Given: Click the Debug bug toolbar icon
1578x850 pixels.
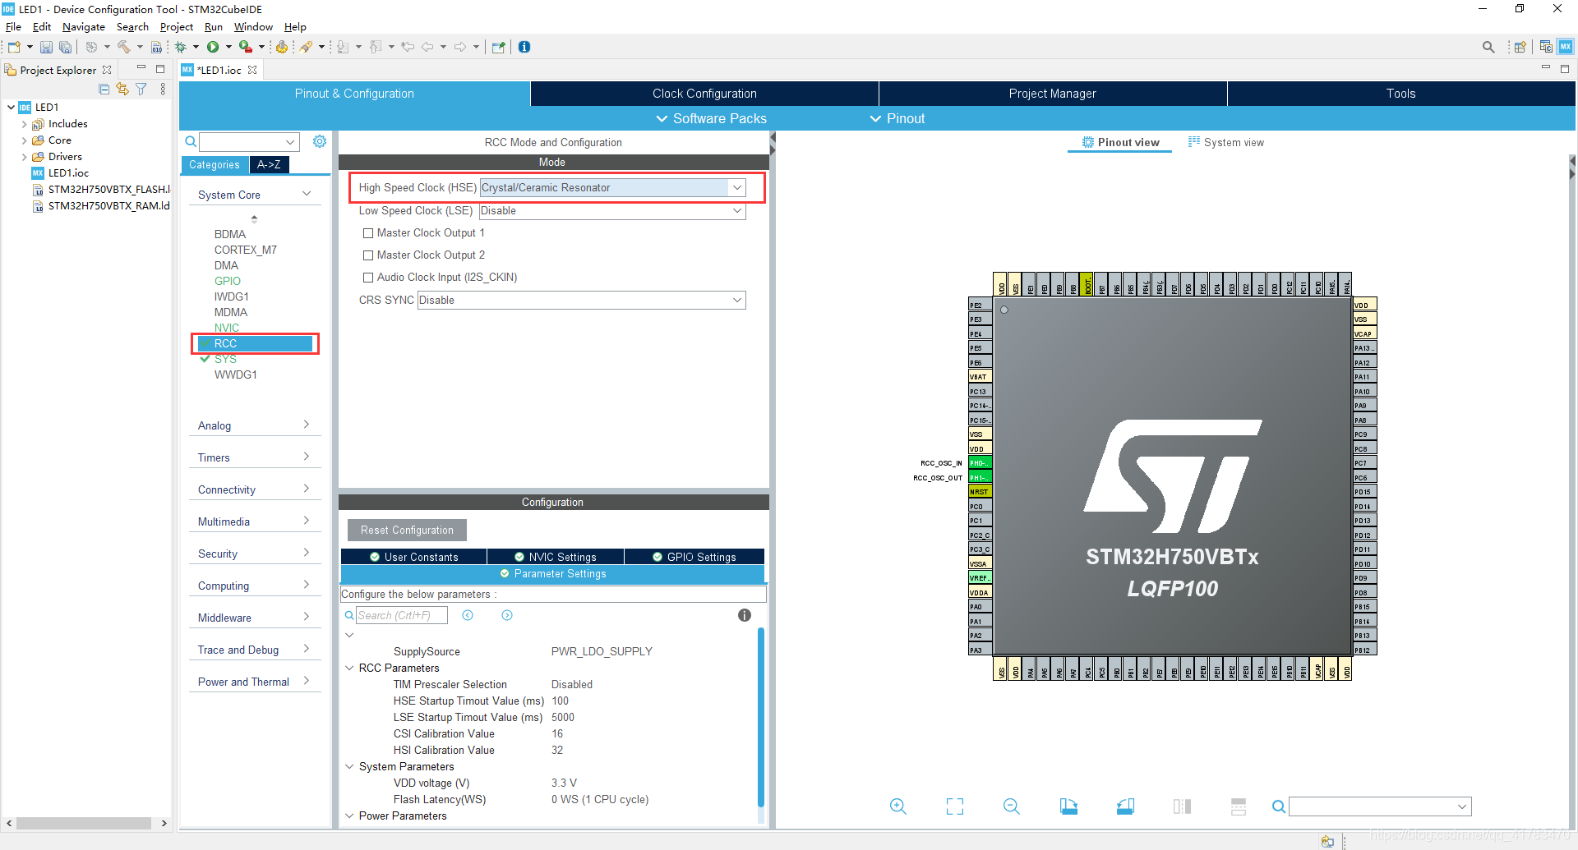Looking at the screenshot, I should 180,47.
